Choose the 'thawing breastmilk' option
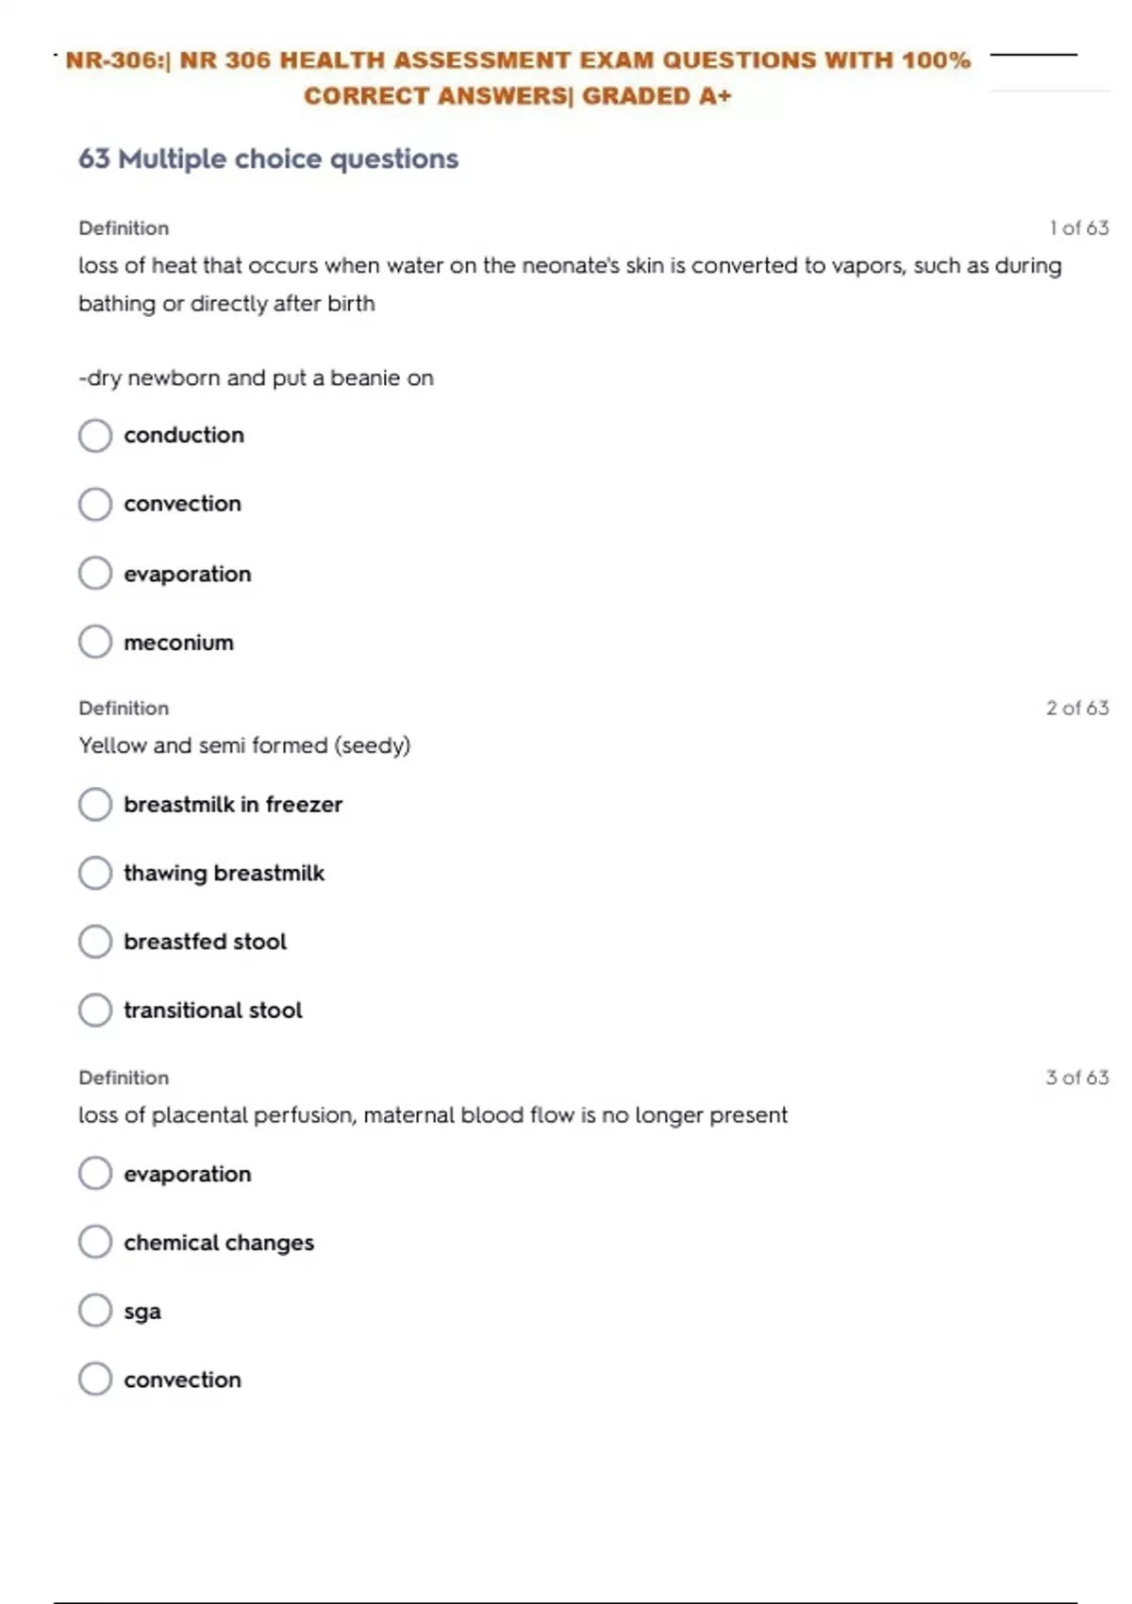The height and width of the screenshot is (1604, 1132). [95, 874]
